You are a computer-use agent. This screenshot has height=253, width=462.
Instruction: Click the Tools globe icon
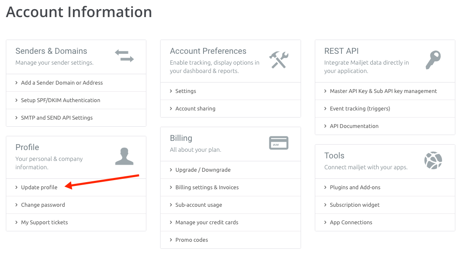pos(433,160)
